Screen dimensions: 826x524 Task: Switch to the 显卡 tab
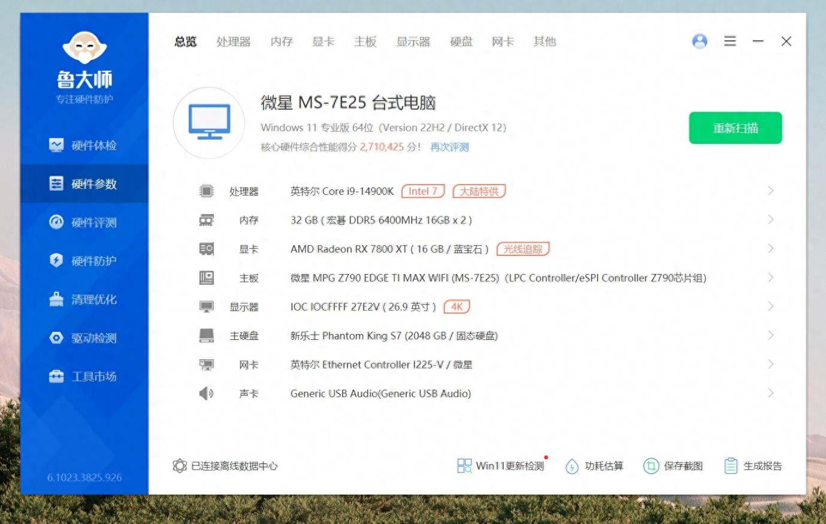pyautogui.click(x=323, y=41)
